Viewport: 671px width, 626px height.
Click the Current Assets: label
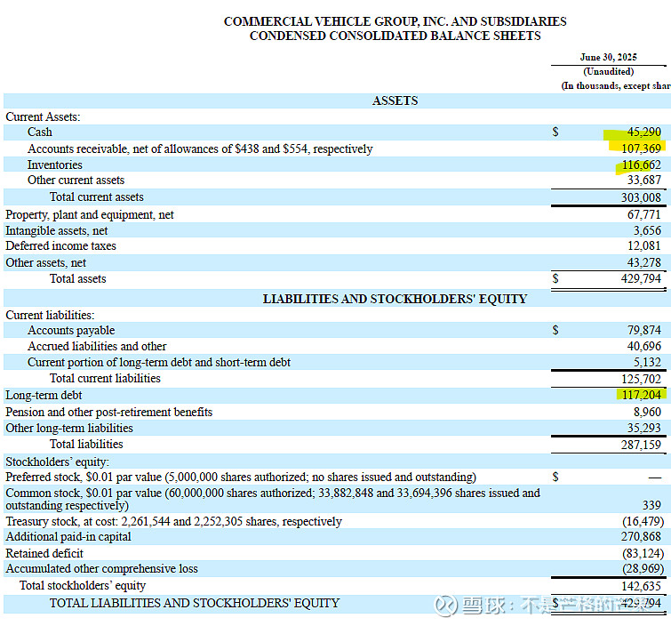pyautogui.click(x=43, y=116)
